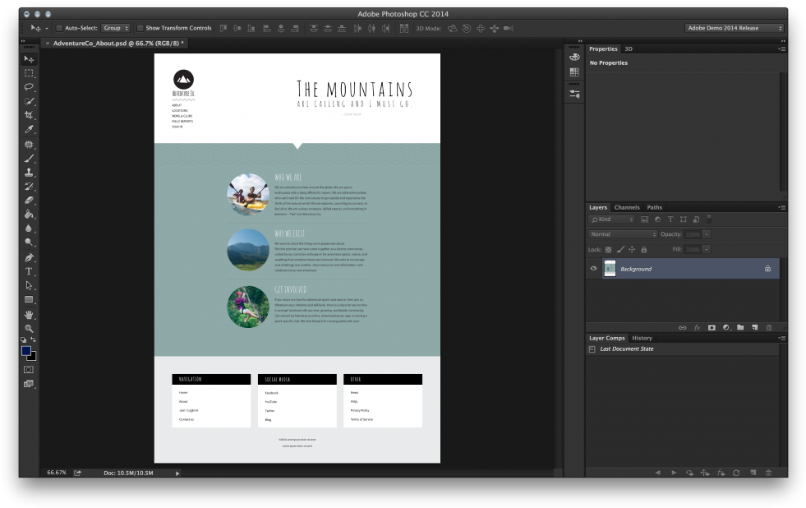Create a new group with folder icon
This screenshot has width=806, height=508.
pos(739,327)
